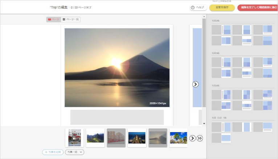This screenshot has height=159, width=278.
Task: Choose first layout under 写真2枚 section
Action: [x=221, y=30]
